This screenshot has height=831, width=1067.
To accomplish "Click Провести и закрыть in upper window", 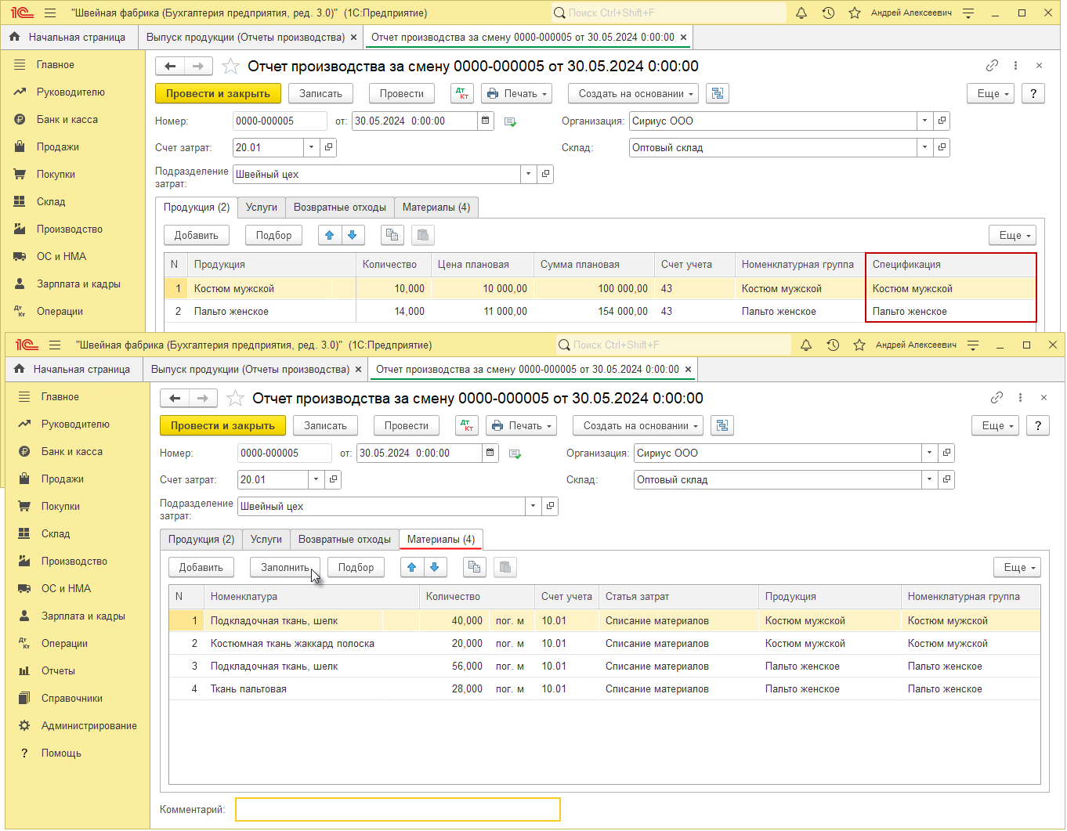I will click(218, 93).
